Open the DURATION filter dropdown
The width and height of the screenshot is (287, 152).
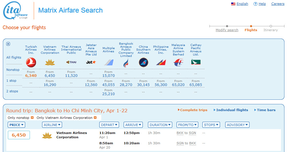pyautogui.click(x=160, y=125)
